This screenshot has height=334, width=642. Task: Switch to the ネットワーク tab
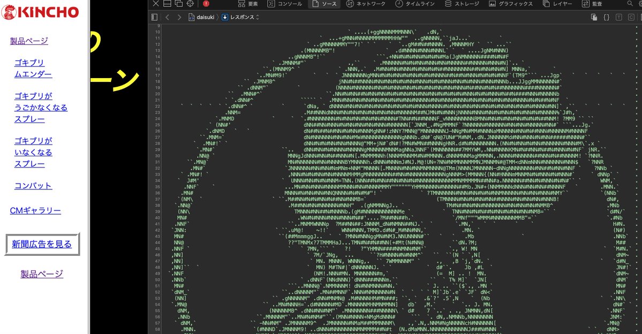coord(366,4)
